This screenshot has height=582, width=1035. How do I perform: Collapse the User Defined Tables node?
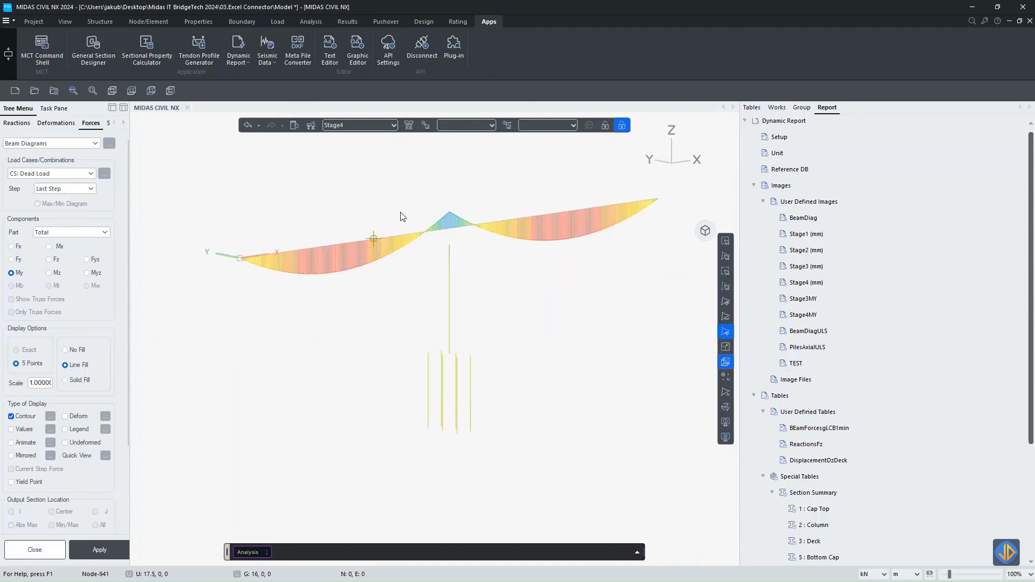[763, 411]
